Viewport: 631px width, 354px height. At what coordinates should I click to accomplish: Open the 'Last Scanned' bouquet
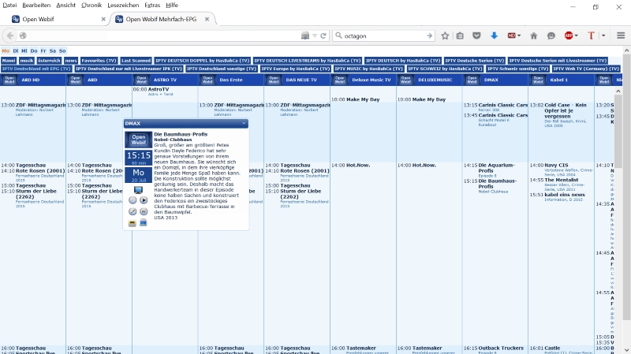coord(136,61)
